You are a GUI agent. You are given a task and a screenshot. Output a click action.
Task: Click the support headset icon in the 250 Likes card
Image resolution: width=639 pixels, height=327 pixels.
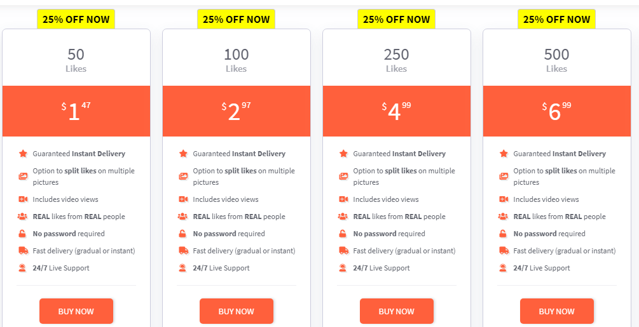(x=343, y=268)
